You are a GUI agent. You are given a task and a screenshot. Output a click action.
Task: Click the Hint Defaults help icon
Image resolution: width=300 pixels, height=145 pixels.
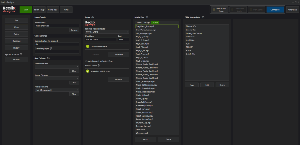click(48, 58)
